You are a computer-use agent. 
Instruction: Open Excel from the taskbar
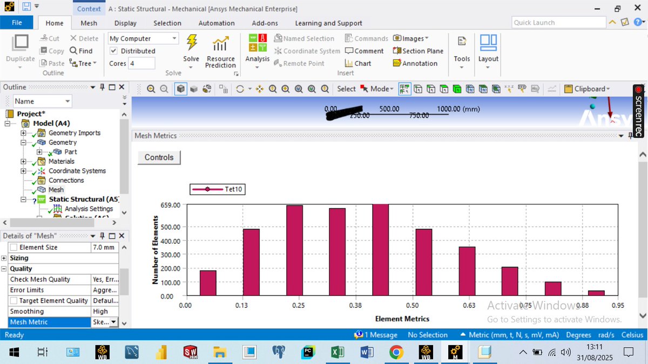click(337, 352)
